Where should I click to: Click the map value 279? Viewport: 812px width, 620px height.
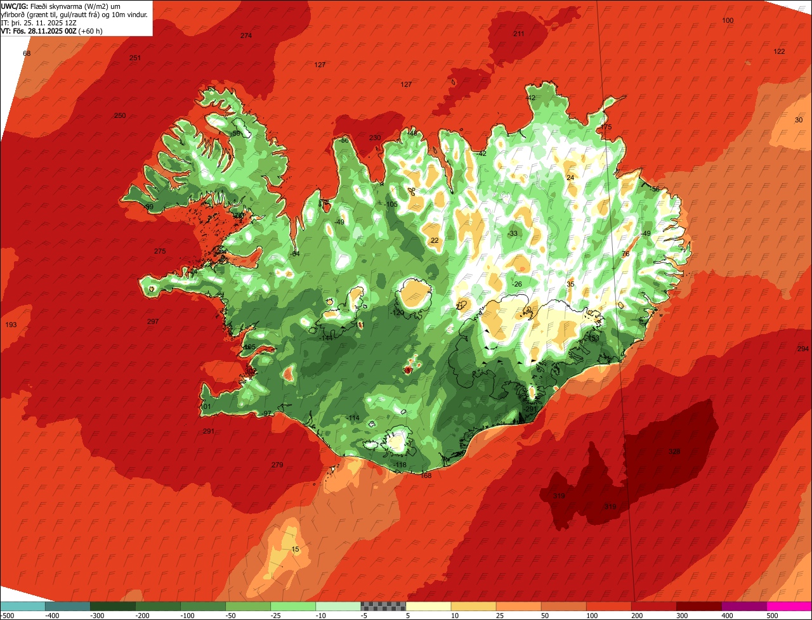[x=277, y=465]
